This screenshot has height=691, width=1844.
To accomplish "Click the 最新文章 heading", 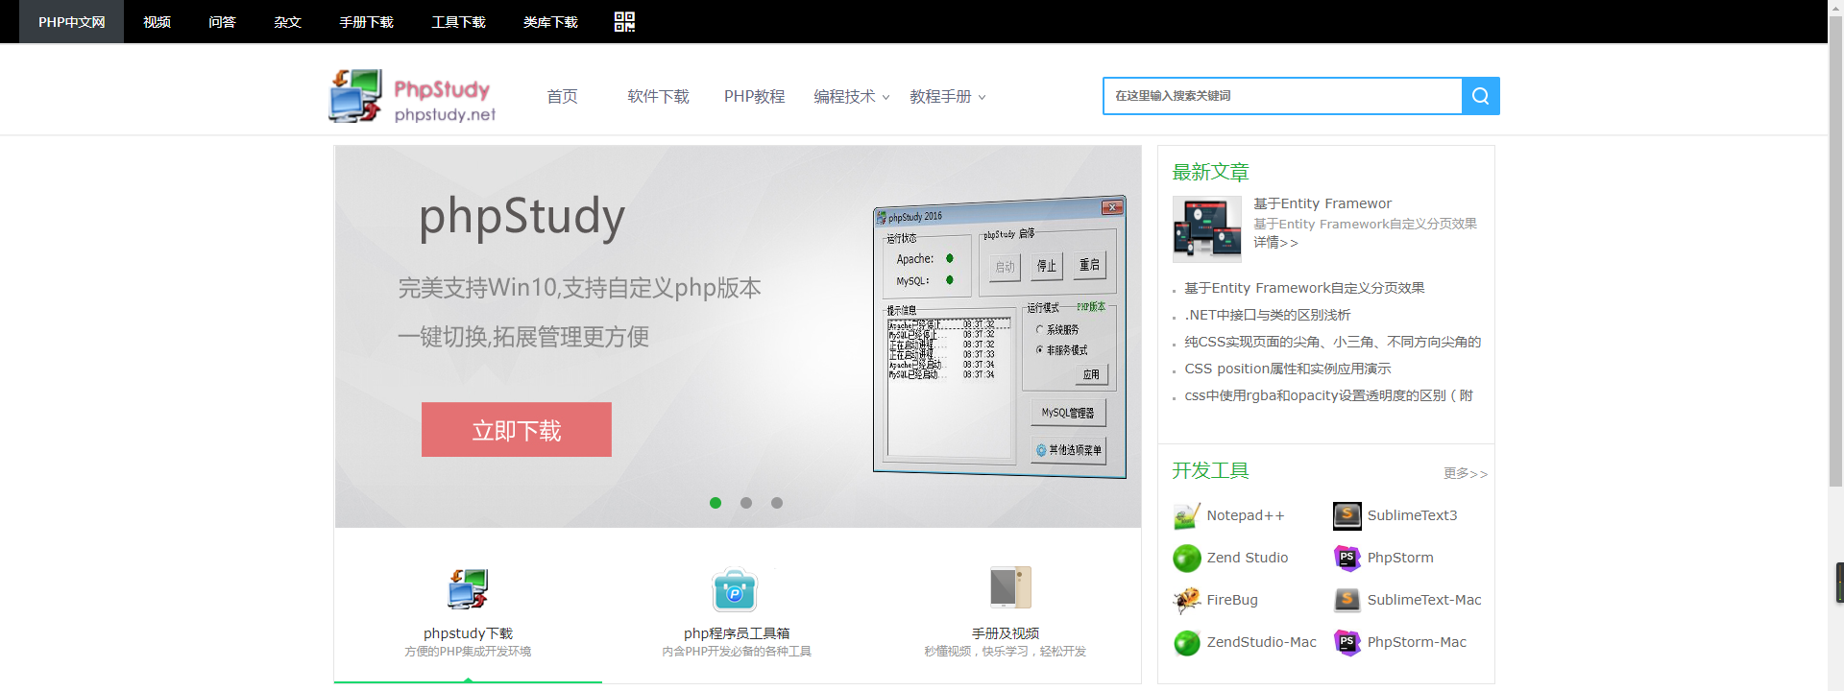I will tap(1210, 173).
